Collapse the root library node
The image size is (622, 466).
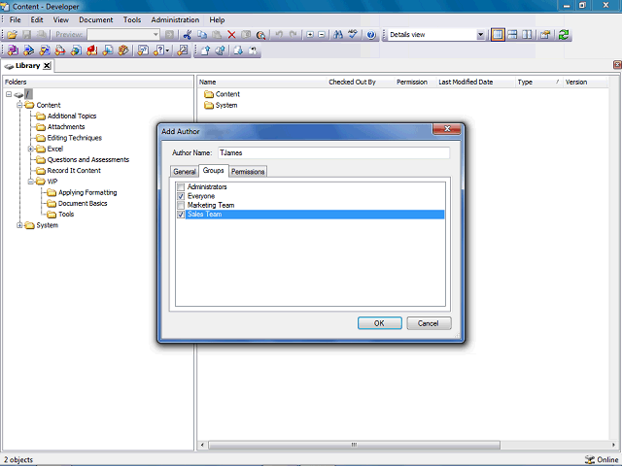click(x=9, y=94)
